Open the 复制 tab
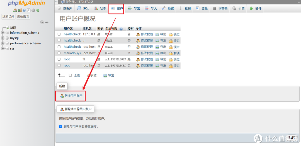The image size is (301, 146). pos(185,8)
